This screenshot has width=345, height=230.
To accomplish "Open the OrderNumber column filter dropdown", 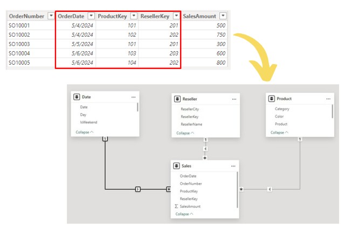I will [x=50, y=16].
